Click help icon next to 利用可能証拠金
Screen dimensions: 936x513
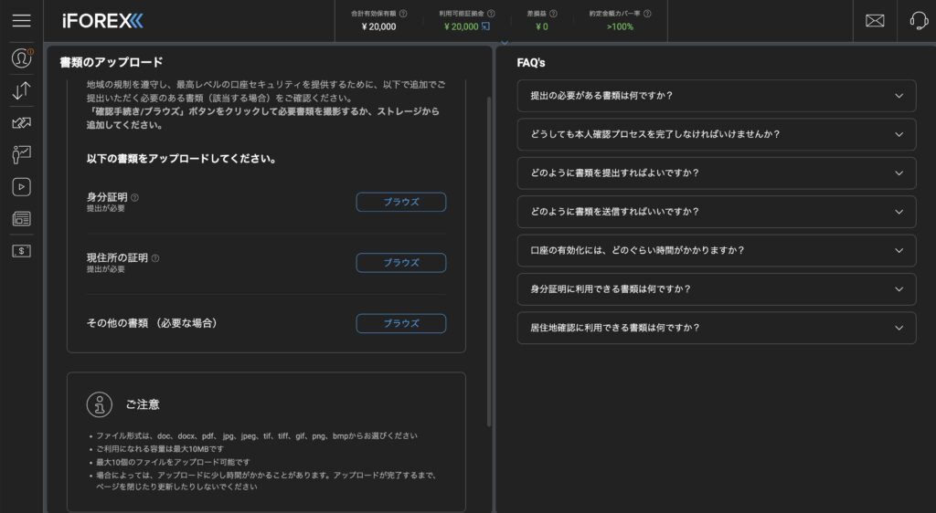(x=491, y=13)
